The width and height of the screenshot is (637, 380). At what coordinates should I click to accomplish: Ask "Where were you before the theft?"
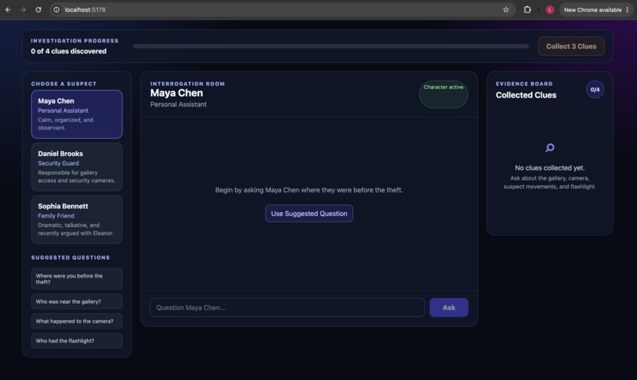tap(77, 279)
